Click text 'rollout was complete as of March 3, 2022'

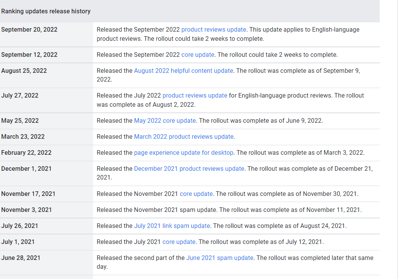[305, 153]
